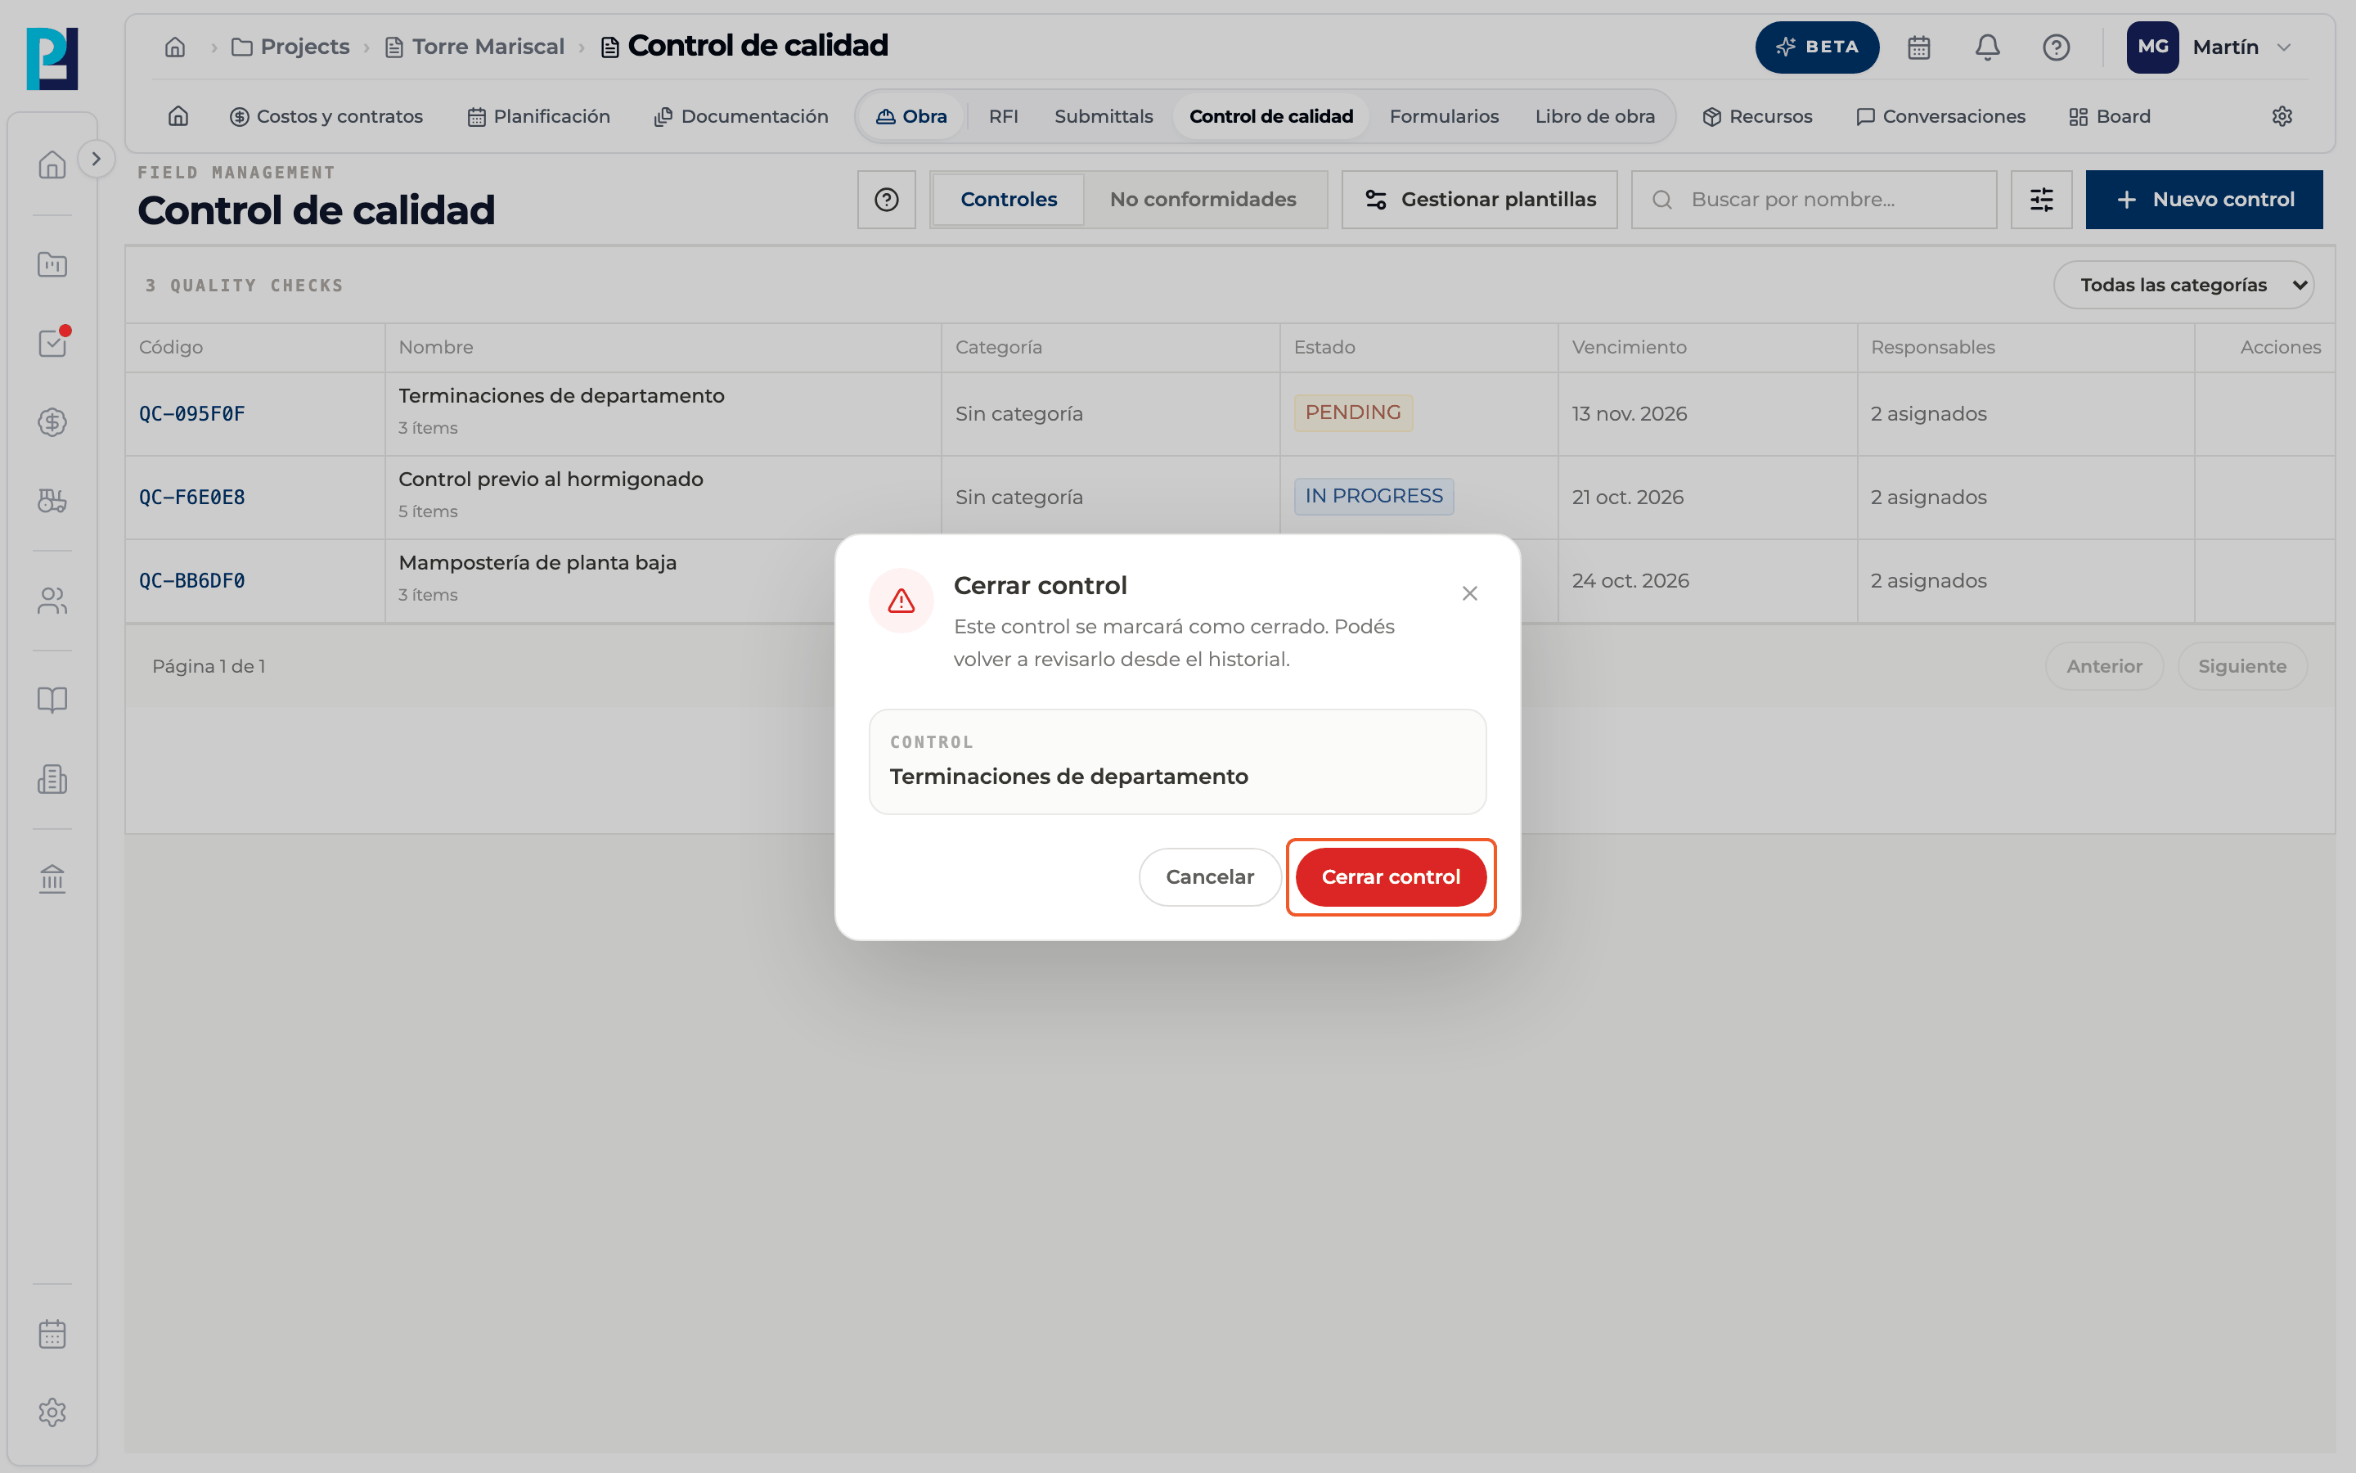Viewport: 2356px width, 1473px height.
Task: Focus the Buscar por nombre search field
Action: [1813, 200]
